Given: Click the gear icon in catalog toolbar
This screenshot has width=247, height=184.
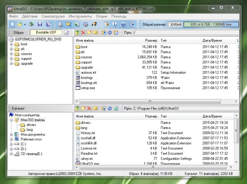Looking at the screenshot, I should (110, 108).
